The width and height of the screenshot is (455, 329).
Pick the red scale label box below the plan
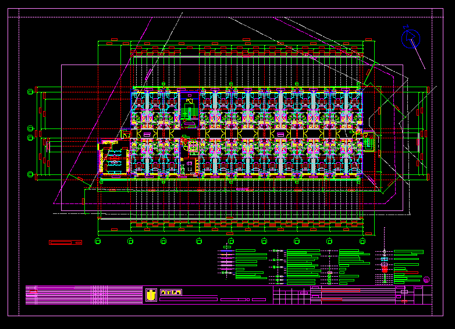pos(66,242)
